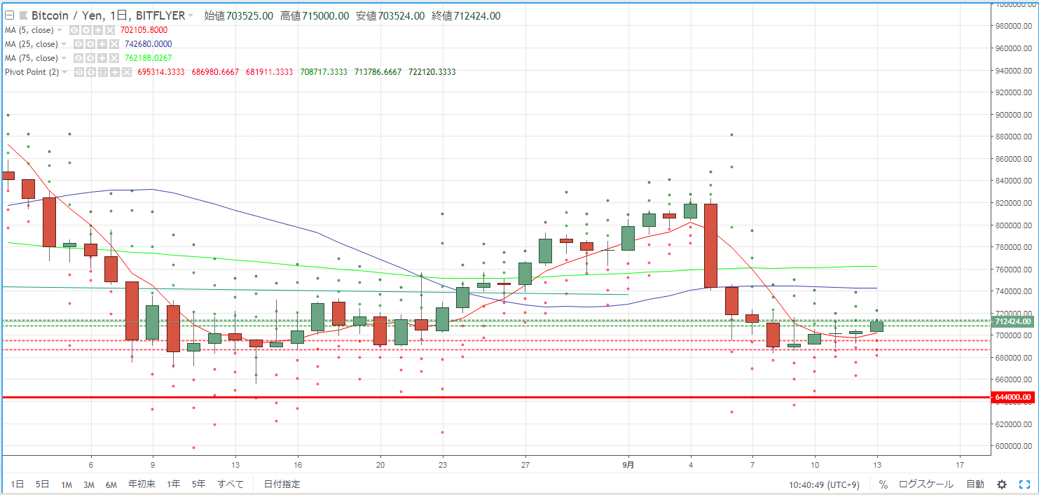The width and height of the screenshot is (1039, 495).
Task: Click plus icon on MA (75, close)
Action: (x=102, y=58)
